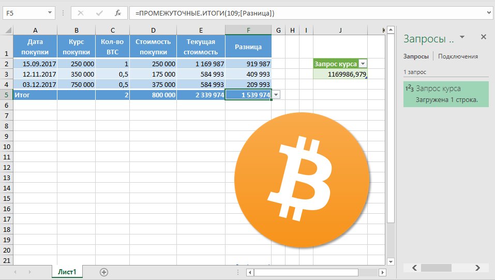
Task: Click the Стоимость покупки header cell
Action: pos(153,47)
